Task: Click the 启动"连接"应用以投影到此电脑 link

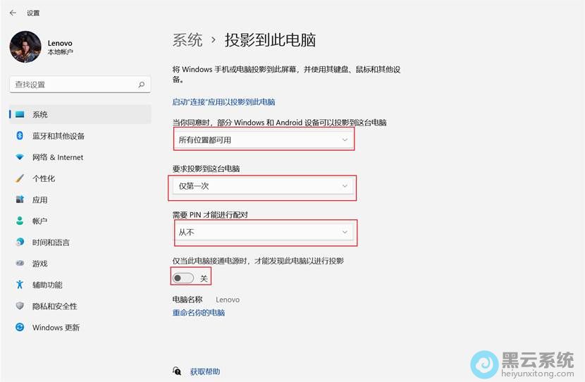Action: coord(223,102)
